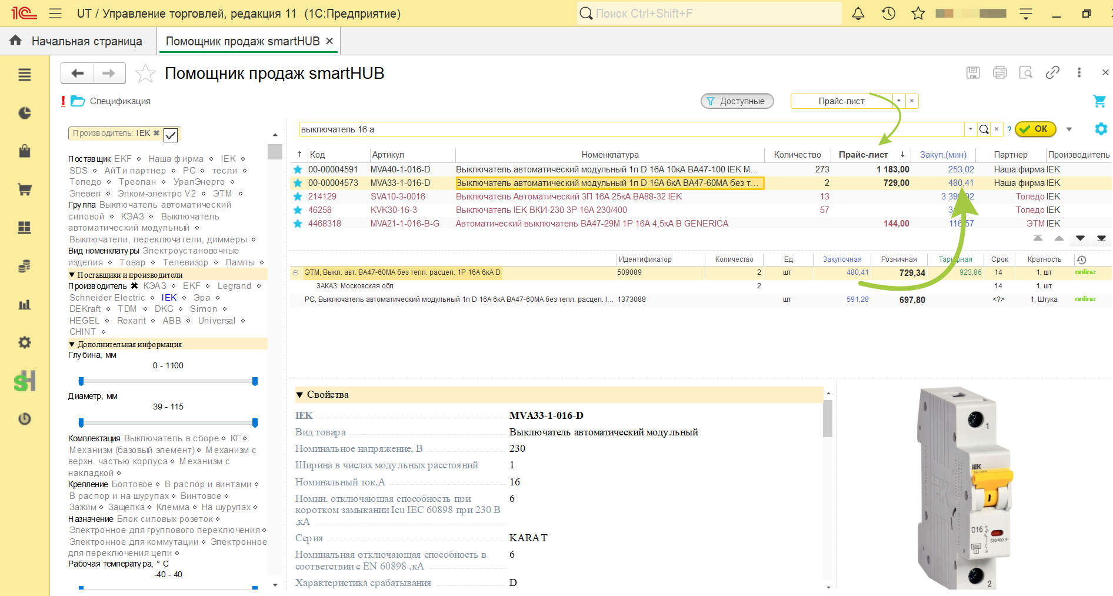Screen dimensions: 1113x596
Task: Open the coins finance sidebar section
Action: [25, 266]
